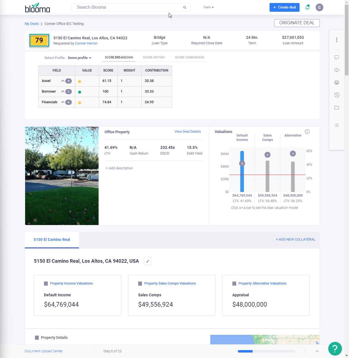Click the printer icon
This screenshot has width=349, height=358.
[337, 82]
